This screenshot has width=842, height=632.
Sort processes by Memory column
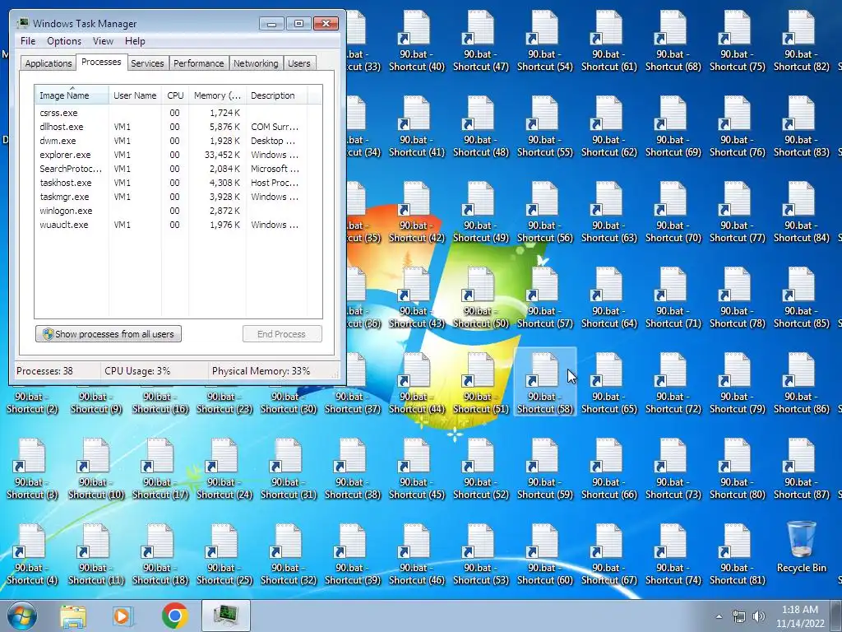(x=217, y=95)
